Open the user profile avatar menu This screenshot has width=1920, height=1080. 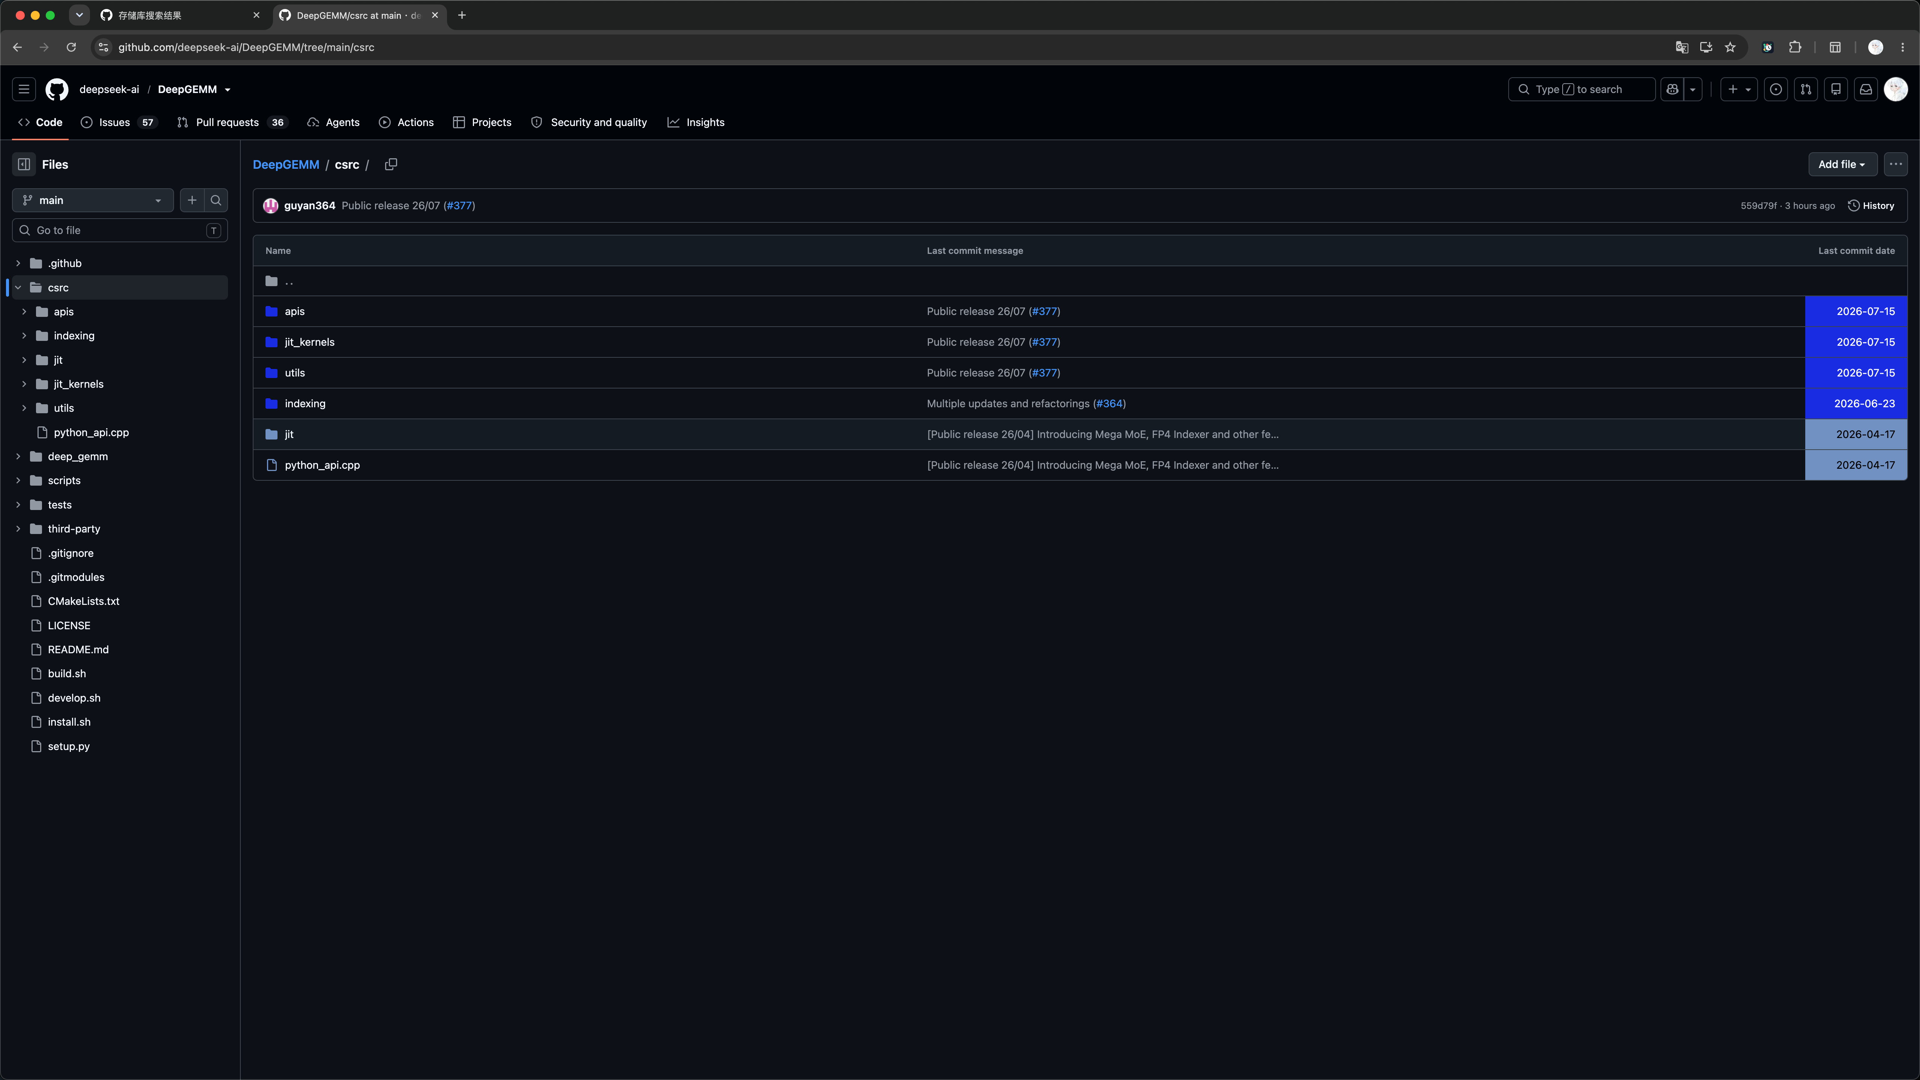(1895, 90)
